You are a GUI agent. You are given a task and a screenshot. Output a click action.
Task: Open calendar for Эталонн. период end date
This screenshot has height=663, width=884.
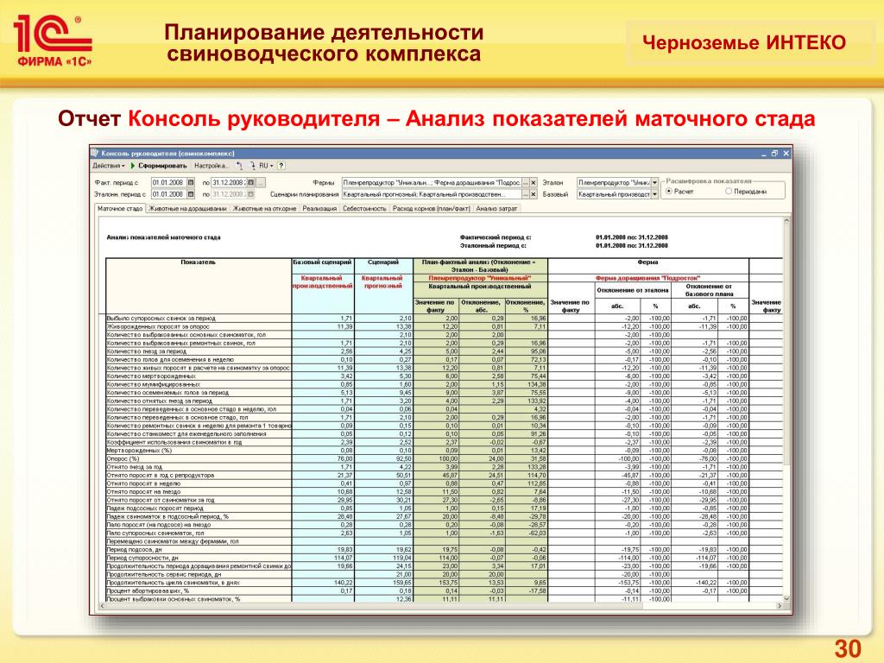point(251,194)
